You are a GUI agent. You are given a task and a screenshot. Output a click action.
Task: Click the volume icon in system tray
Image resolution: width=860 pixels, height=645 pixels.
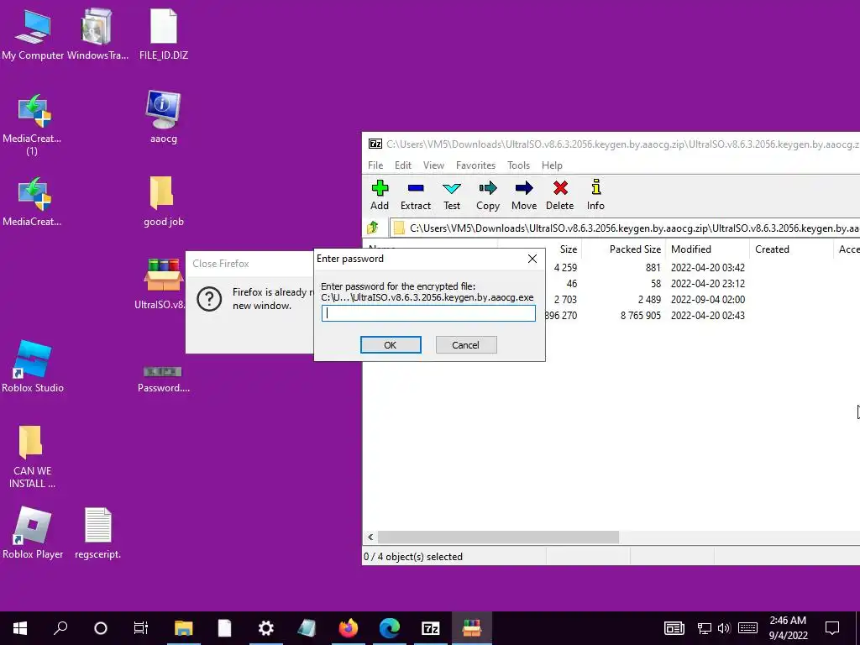pos(724,628)
